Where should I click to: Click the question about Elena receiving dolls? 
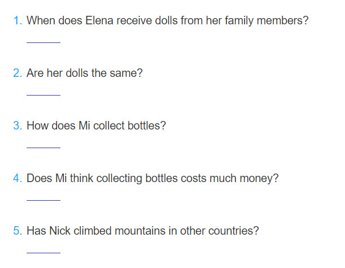pyautogui.click(x=168, y=21)
